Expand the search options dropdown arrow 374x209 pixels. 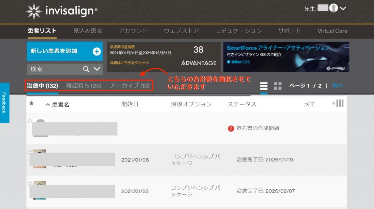point(97,69)
